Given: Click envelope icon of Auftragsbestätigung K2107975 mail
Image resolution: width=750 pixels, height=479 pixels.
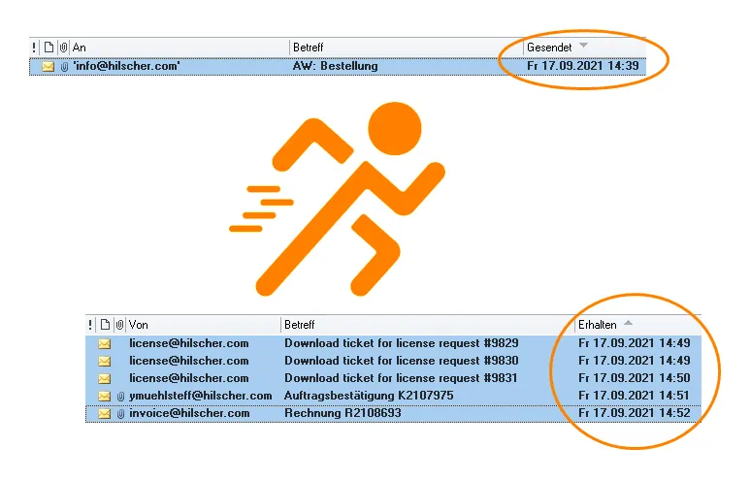Looking at the screenshot, I should point(104,397).
